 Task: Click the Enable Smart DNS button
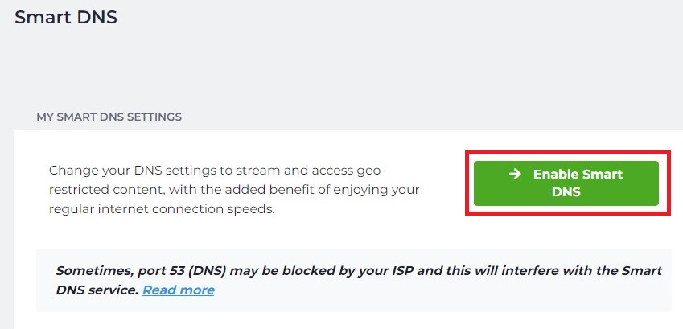(x=566, y=183)
